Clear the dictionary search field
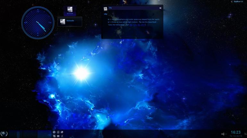The height and width of the screenshot is (138, 247). (x=160, y=8)
